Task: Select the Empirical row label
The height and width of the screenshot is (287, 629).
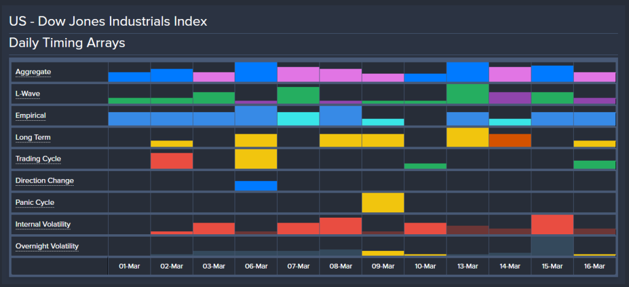Action: [x=31, y=115]
